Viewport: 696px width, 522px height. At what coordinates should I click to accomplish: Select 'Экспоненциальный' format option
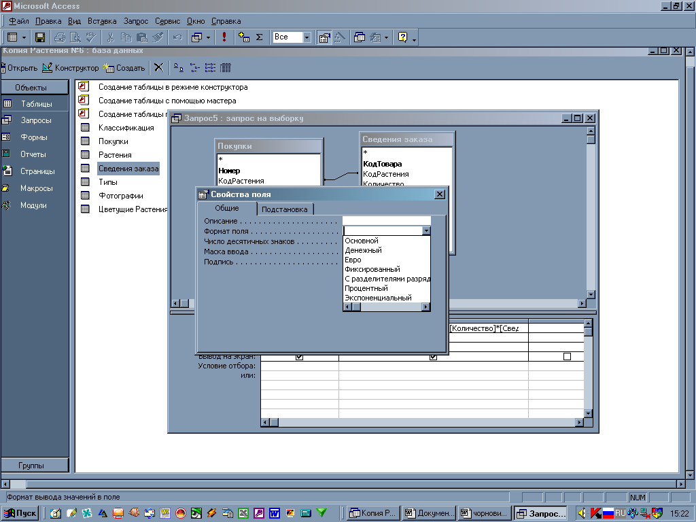[x=378, y=298]
